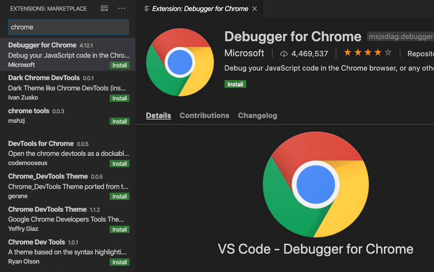This screenshot has height=272, width=434.
Task: Click the Chrome logo in the extension header
Action: pyautogui.click(x=180, y=62)
